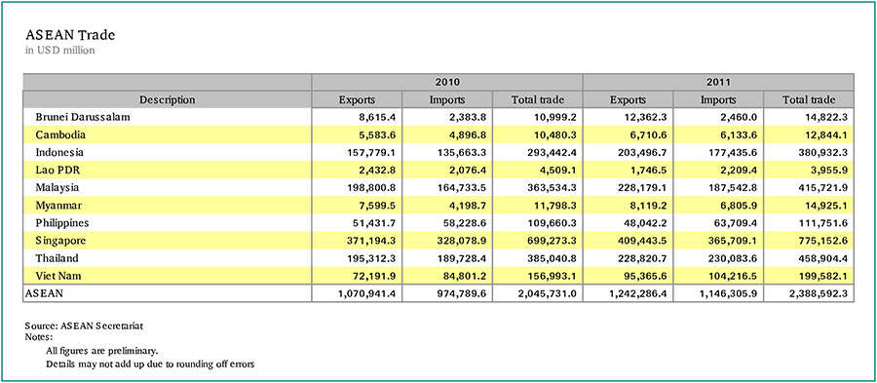Click the ASEAN Trade title
Viewport: 877px width, 383px height.
click(x=70, y=35)
